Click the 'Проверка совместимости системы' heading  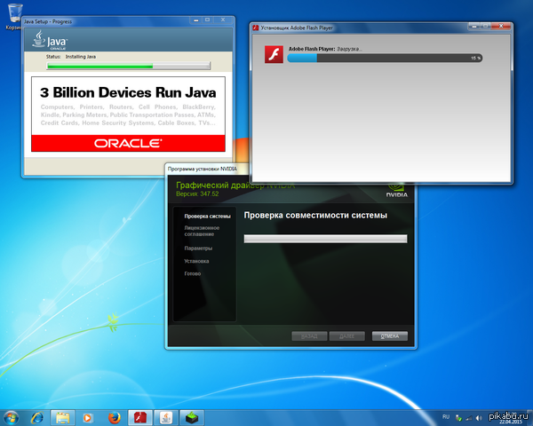pos(315,216)
